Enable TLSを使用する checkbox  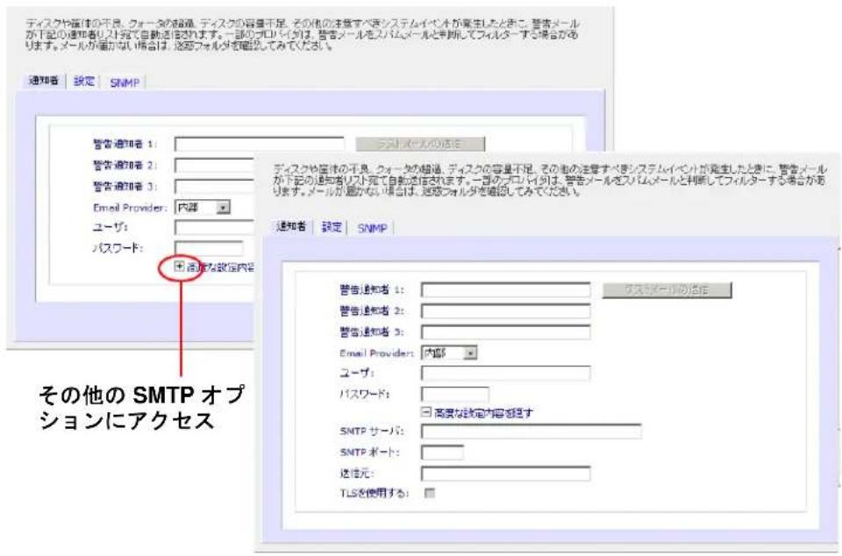pos(430,493)
